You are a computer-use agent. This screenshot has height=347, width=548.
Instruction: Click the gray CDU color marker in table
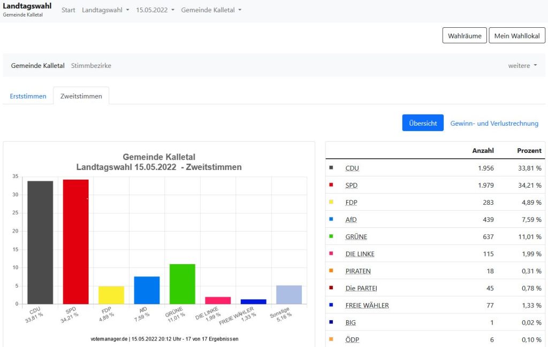331,167
